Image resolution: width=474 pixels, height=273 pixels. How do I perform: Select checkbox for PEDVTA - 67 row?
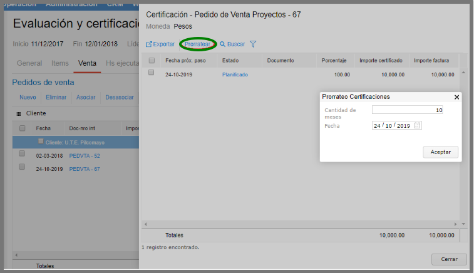coord(22,167)
